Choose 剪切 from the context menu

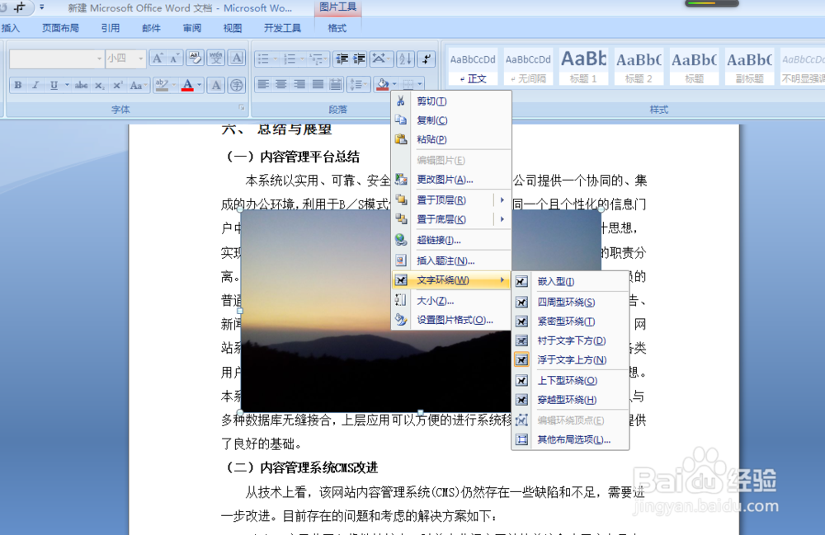click(x=451, y=101)
